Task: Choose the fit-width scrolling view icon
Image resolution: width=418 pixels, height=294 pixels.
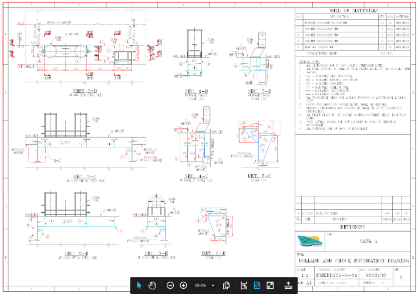Action: (x=243, y=285)
